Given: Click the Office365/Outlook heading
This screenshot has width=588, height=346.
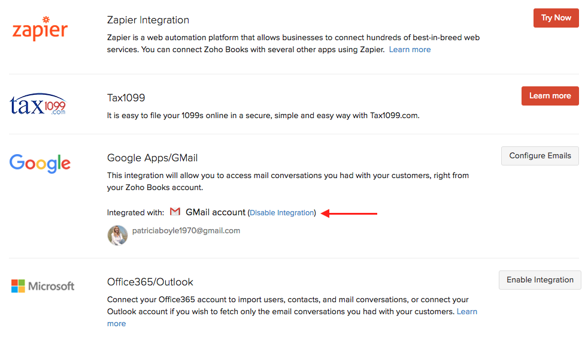Looking at the screenshot, I should coord(150,282).
